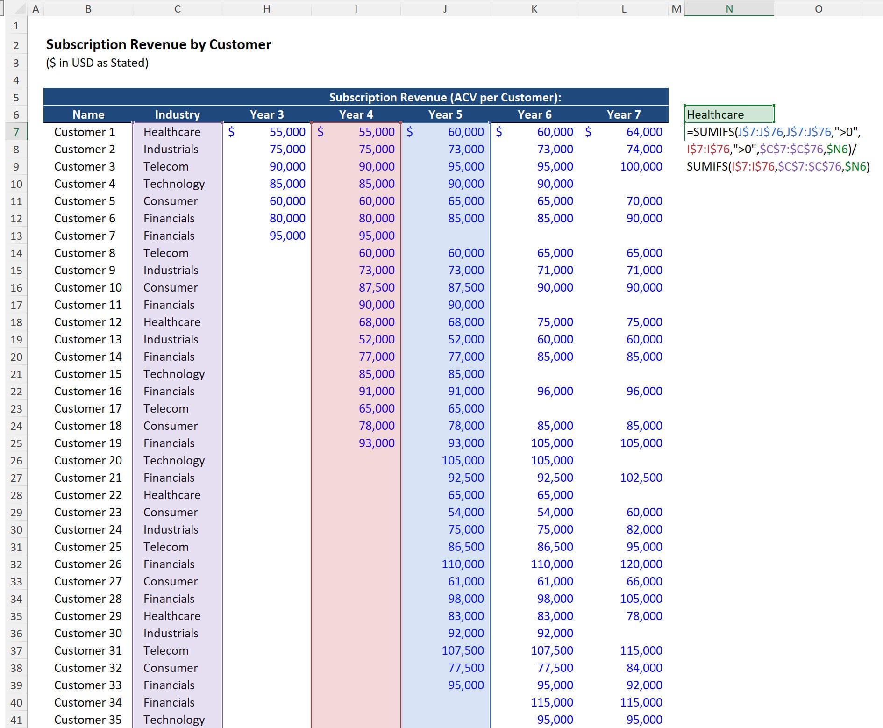Select the Year 3 header cell
The width and height of the screenshot is (883, 728).
click(266, 114)
